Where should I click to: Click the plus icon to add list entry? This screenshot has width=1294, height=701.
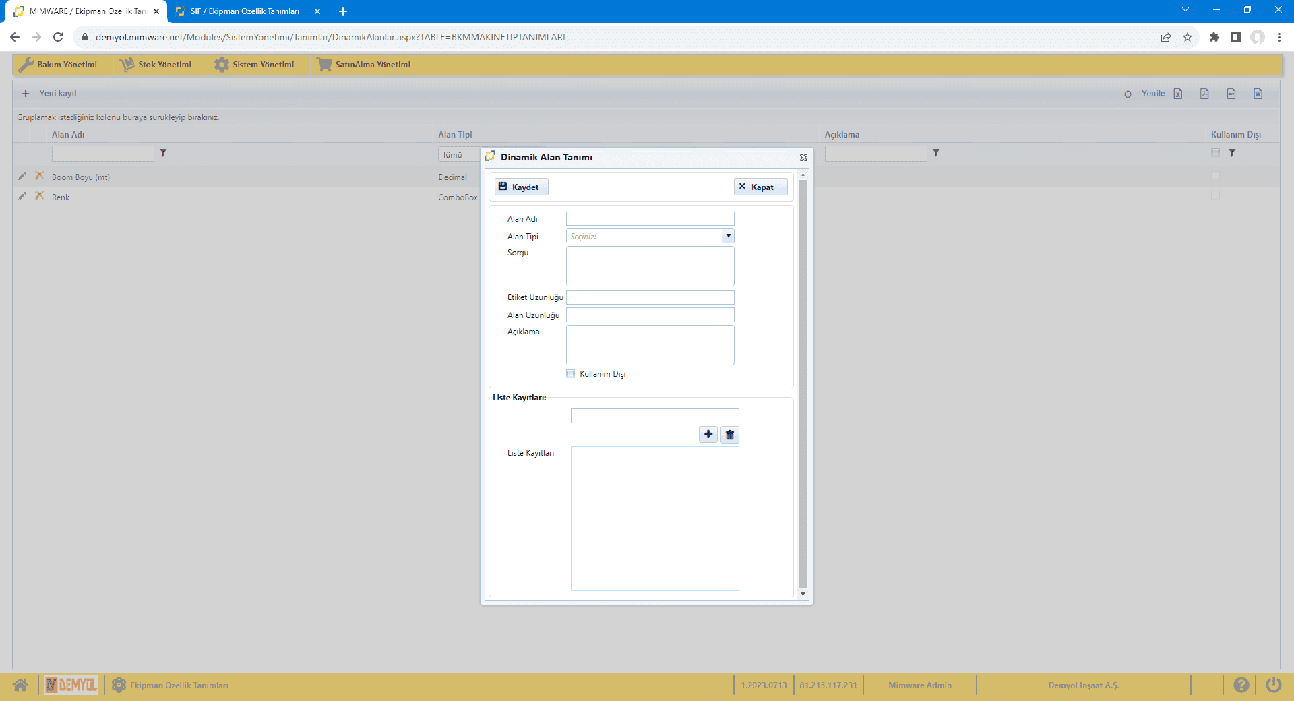click(708, 435)
